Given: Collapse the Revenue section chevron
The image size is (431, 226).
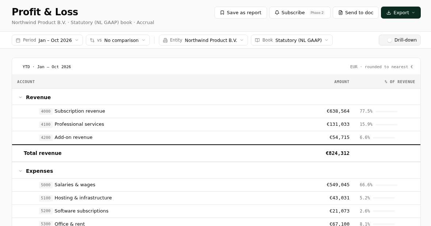Looking at the screenshot, I should tap(20, 97).
